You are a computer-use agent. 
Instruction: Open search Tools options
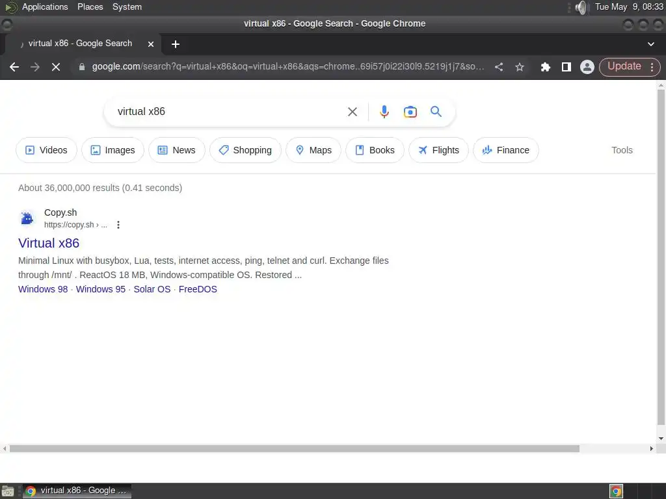click(x=622, y=150)
